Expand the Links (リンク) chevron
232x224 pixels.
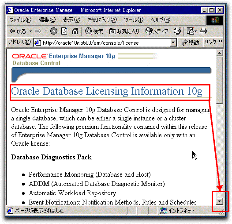coord(220,41)
